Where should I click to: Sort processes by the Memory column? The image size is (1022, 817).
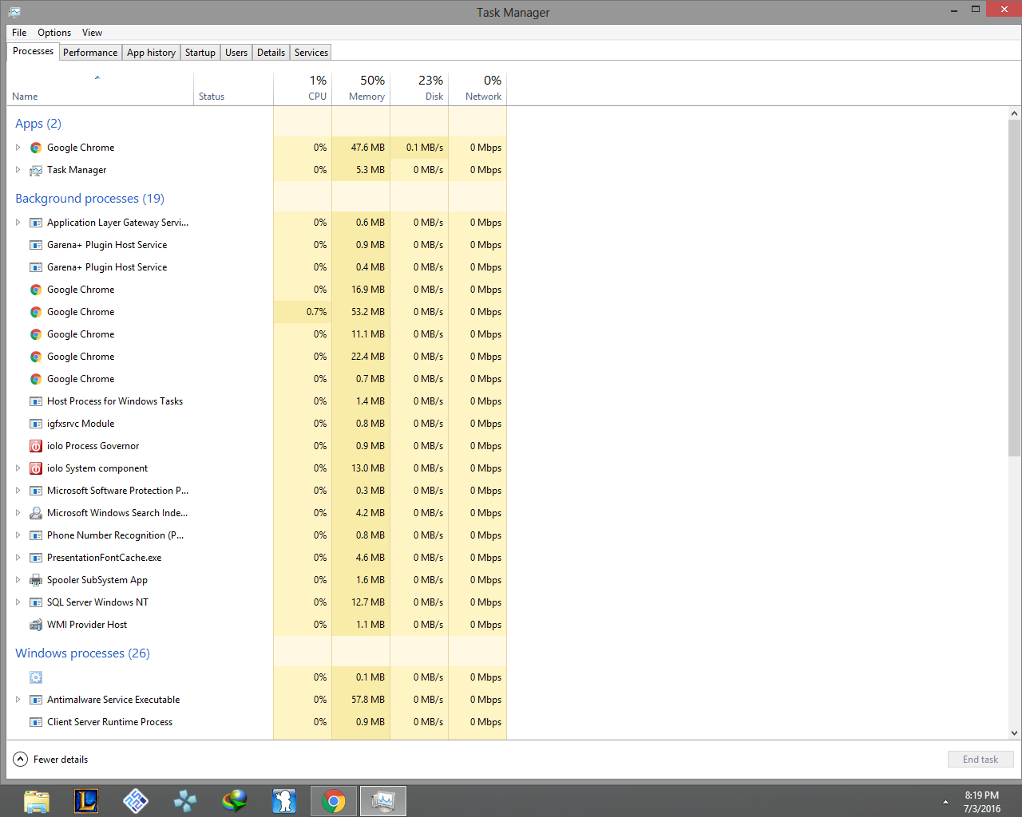[361, 89]
